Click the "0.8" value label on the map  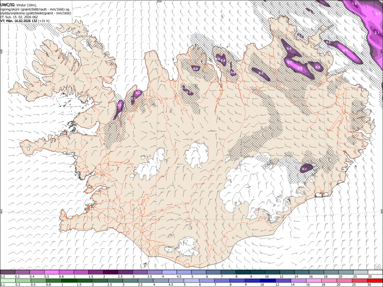pos(345,50)
